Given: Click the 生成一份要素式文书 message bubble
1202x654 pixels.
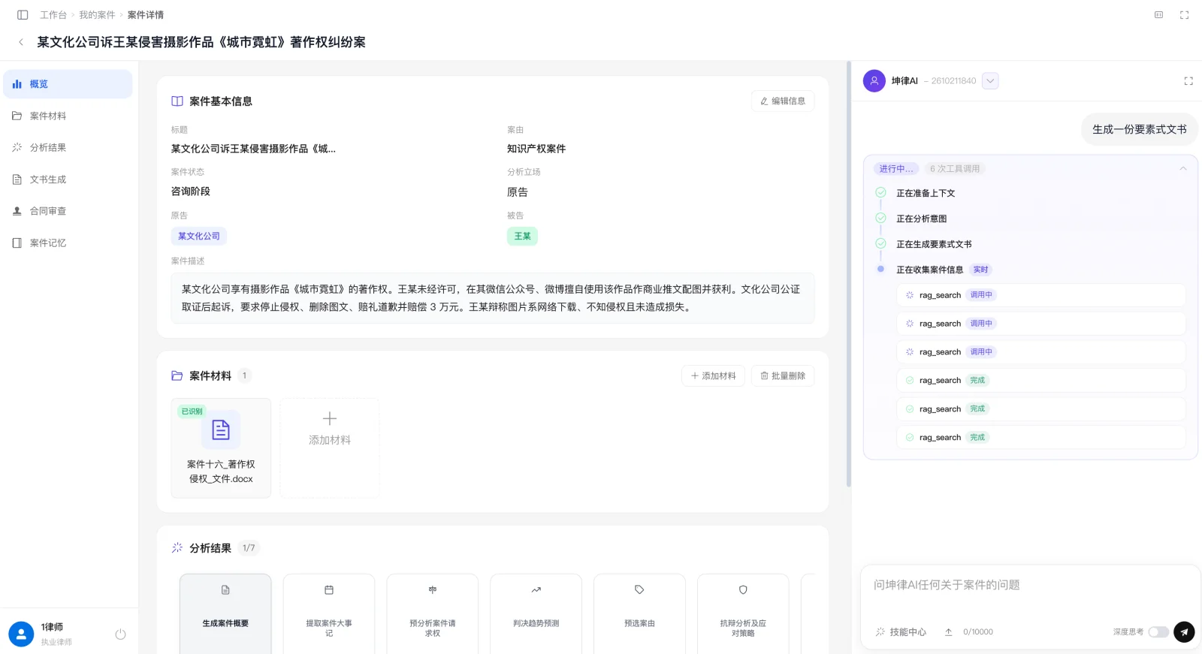Looking at the screenshot, I should point(1140,129).
